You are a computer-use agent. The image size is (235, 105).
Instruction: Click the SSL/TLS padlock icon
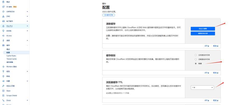[3, 26]
